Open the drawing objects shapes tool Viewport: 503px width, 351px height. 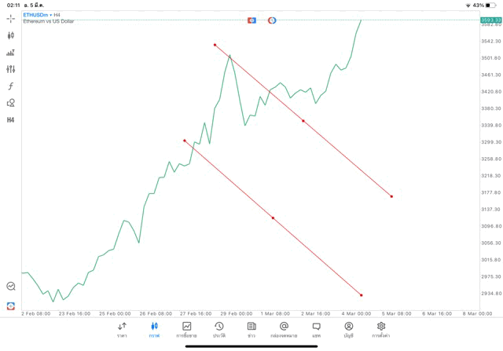[11, 103]
